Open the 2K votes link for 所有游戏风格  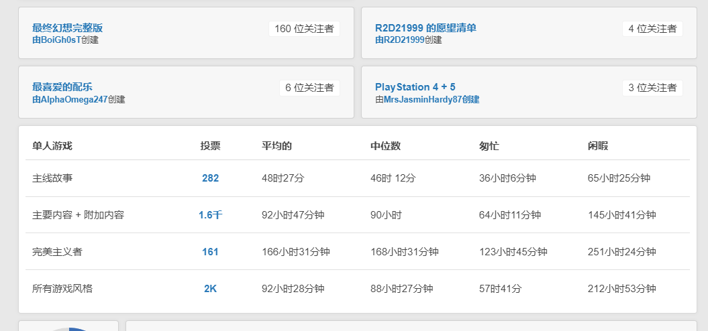point(211,289)
